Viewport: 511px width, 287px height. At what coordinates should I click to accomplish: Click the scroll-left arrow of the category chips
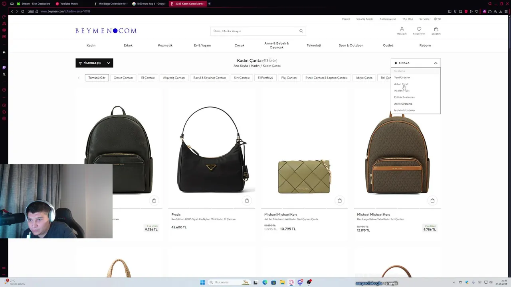coord(79,78)
